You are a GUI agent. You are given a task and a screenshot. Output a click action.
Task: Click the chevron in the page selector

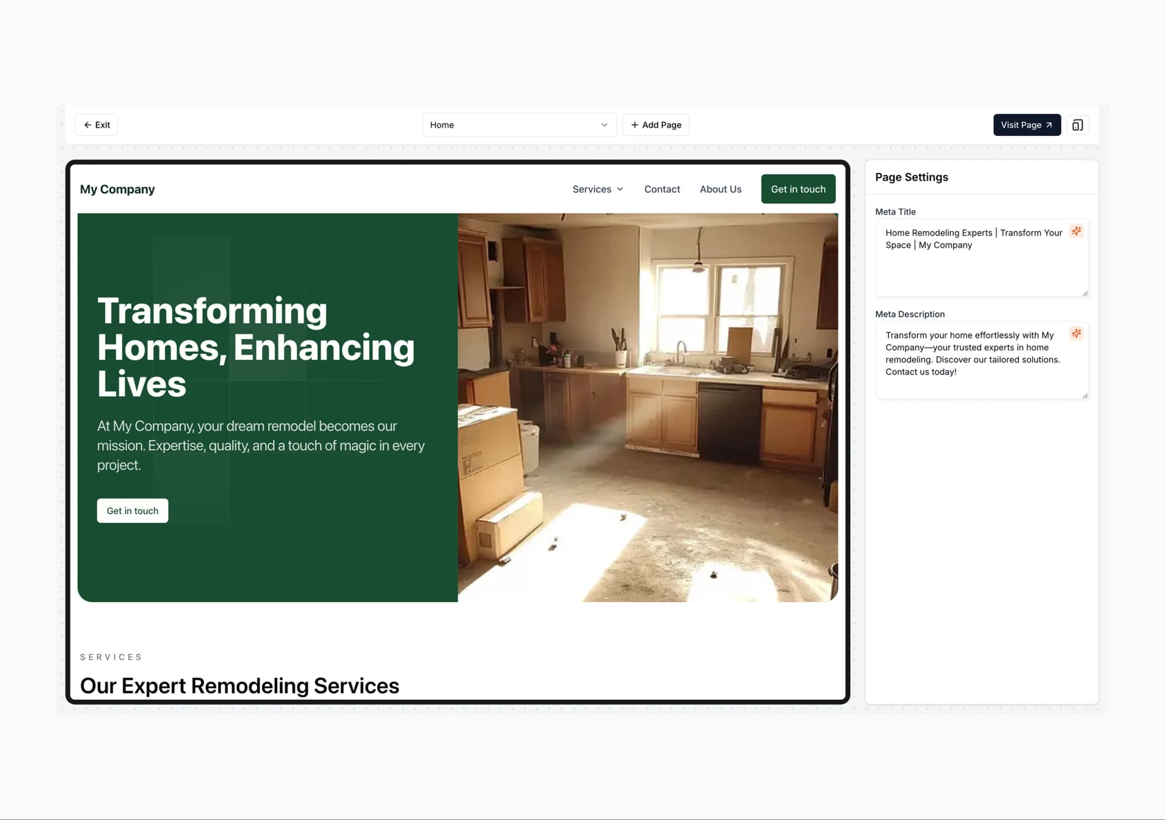pyautogui.click(x=604, y=125)
